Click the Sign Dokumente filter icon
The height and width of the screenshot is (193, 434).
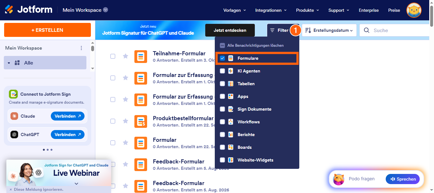coord(231,109)
